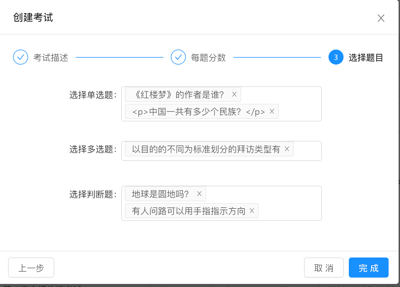Remove the 《红楼梦》的作者是谁 tag
The image size is (400, 287).
(x=234, y=95)
